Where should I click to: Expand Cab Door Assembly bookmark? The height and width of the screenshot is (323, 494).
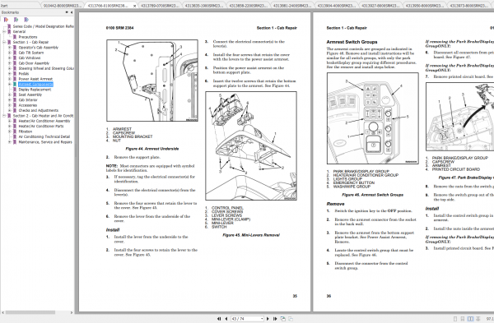click(x=9, y=63)
